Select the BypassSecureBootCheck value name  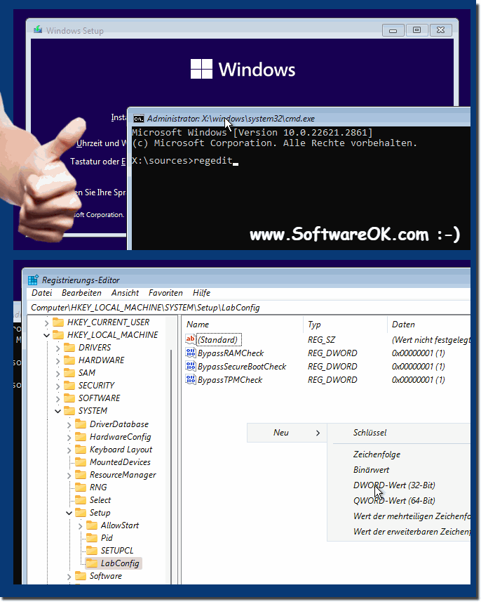pyautogui.click(x=242, y=366)
